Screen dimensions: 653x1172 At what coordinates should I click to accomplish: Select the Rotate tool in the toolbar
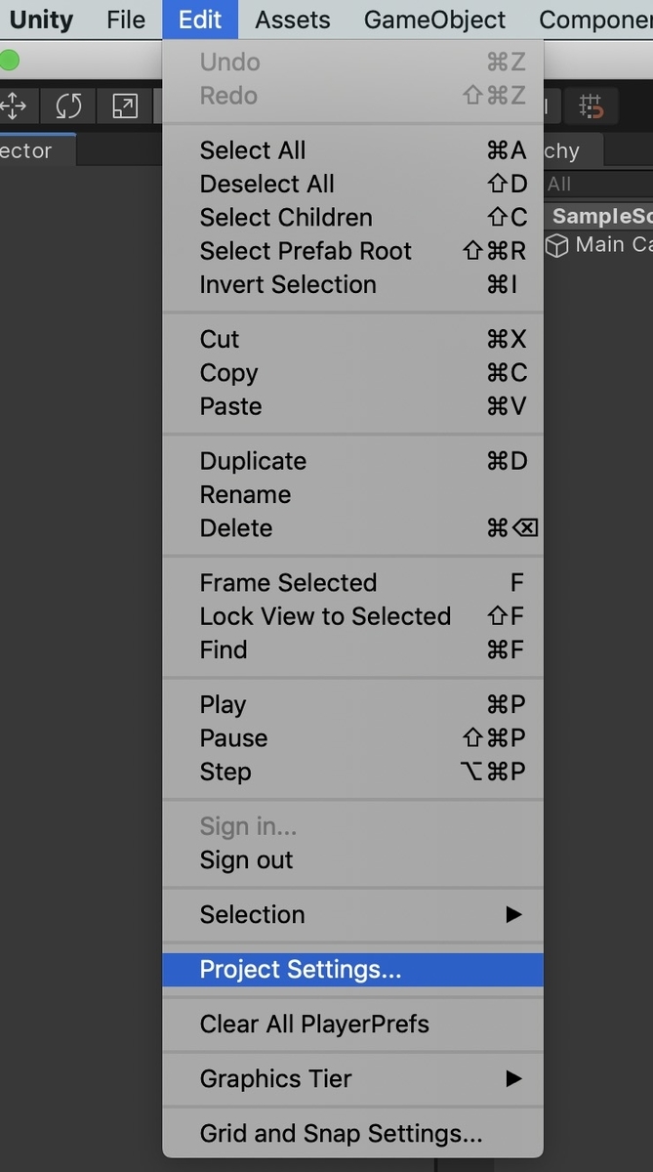point(68,105)
